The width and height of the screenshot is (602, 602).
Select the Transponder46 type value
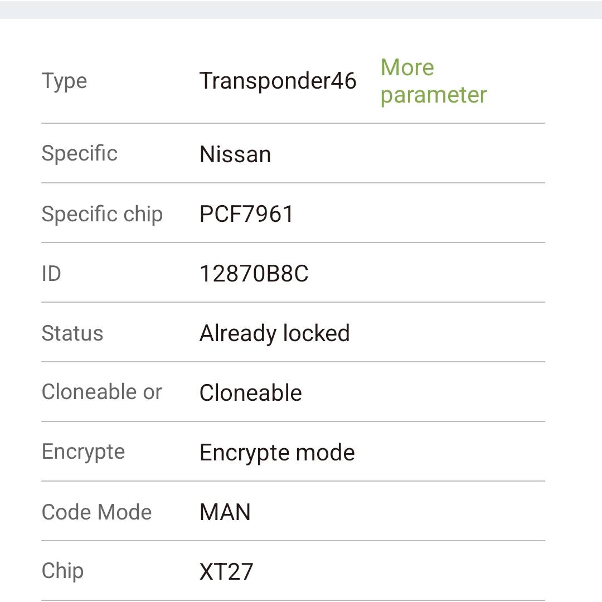pyautogui.click(x=278, y=81)
